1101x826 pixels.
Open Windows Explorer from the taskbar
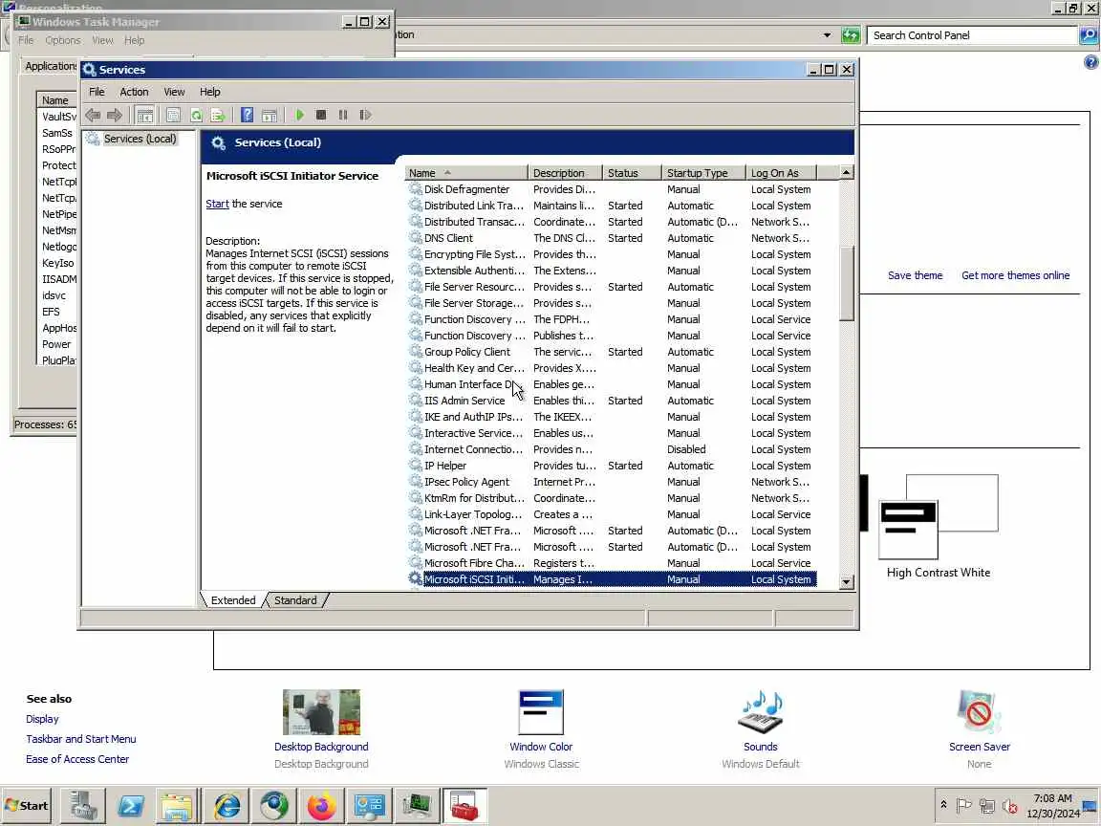click(176, 806)
